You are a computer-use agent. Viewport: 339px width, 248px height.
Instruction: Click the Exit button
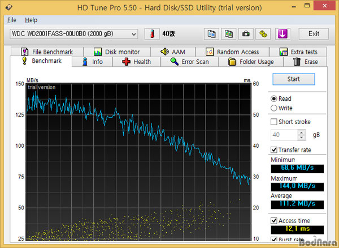pos(314,34)
